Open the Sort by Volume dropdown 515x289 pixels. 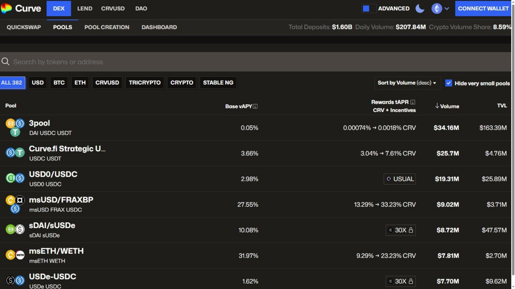[407, 83]
